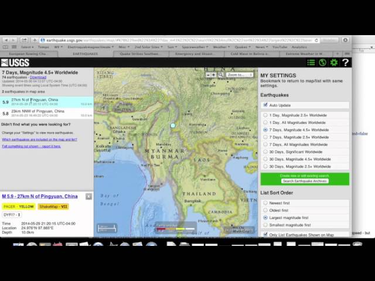This screenshot has width=375, height=281.
Task: Open a new tab with the tab bar plus
Action: pyautogui.click(x=337, y=54)
